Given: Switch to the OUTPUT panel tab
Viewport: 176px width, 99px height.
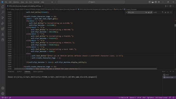Looking at the screenshot, I should coord(19,71).
